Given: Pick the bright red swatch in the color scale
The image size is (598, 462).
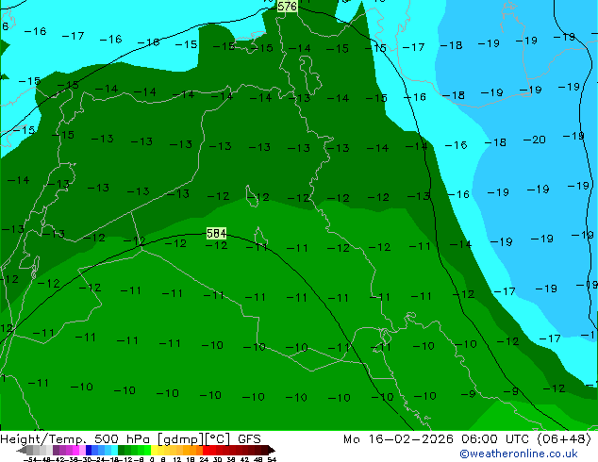Looking at the screenshot, I should pyautogui.click(x=206, y=450).
